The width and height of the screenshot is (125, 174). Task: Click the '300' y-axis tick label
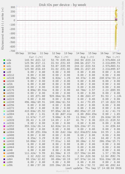pos(13,7)
